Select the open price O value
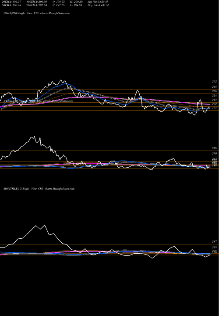Viewport: 219px width, 316px height. (x=59, y=2)
